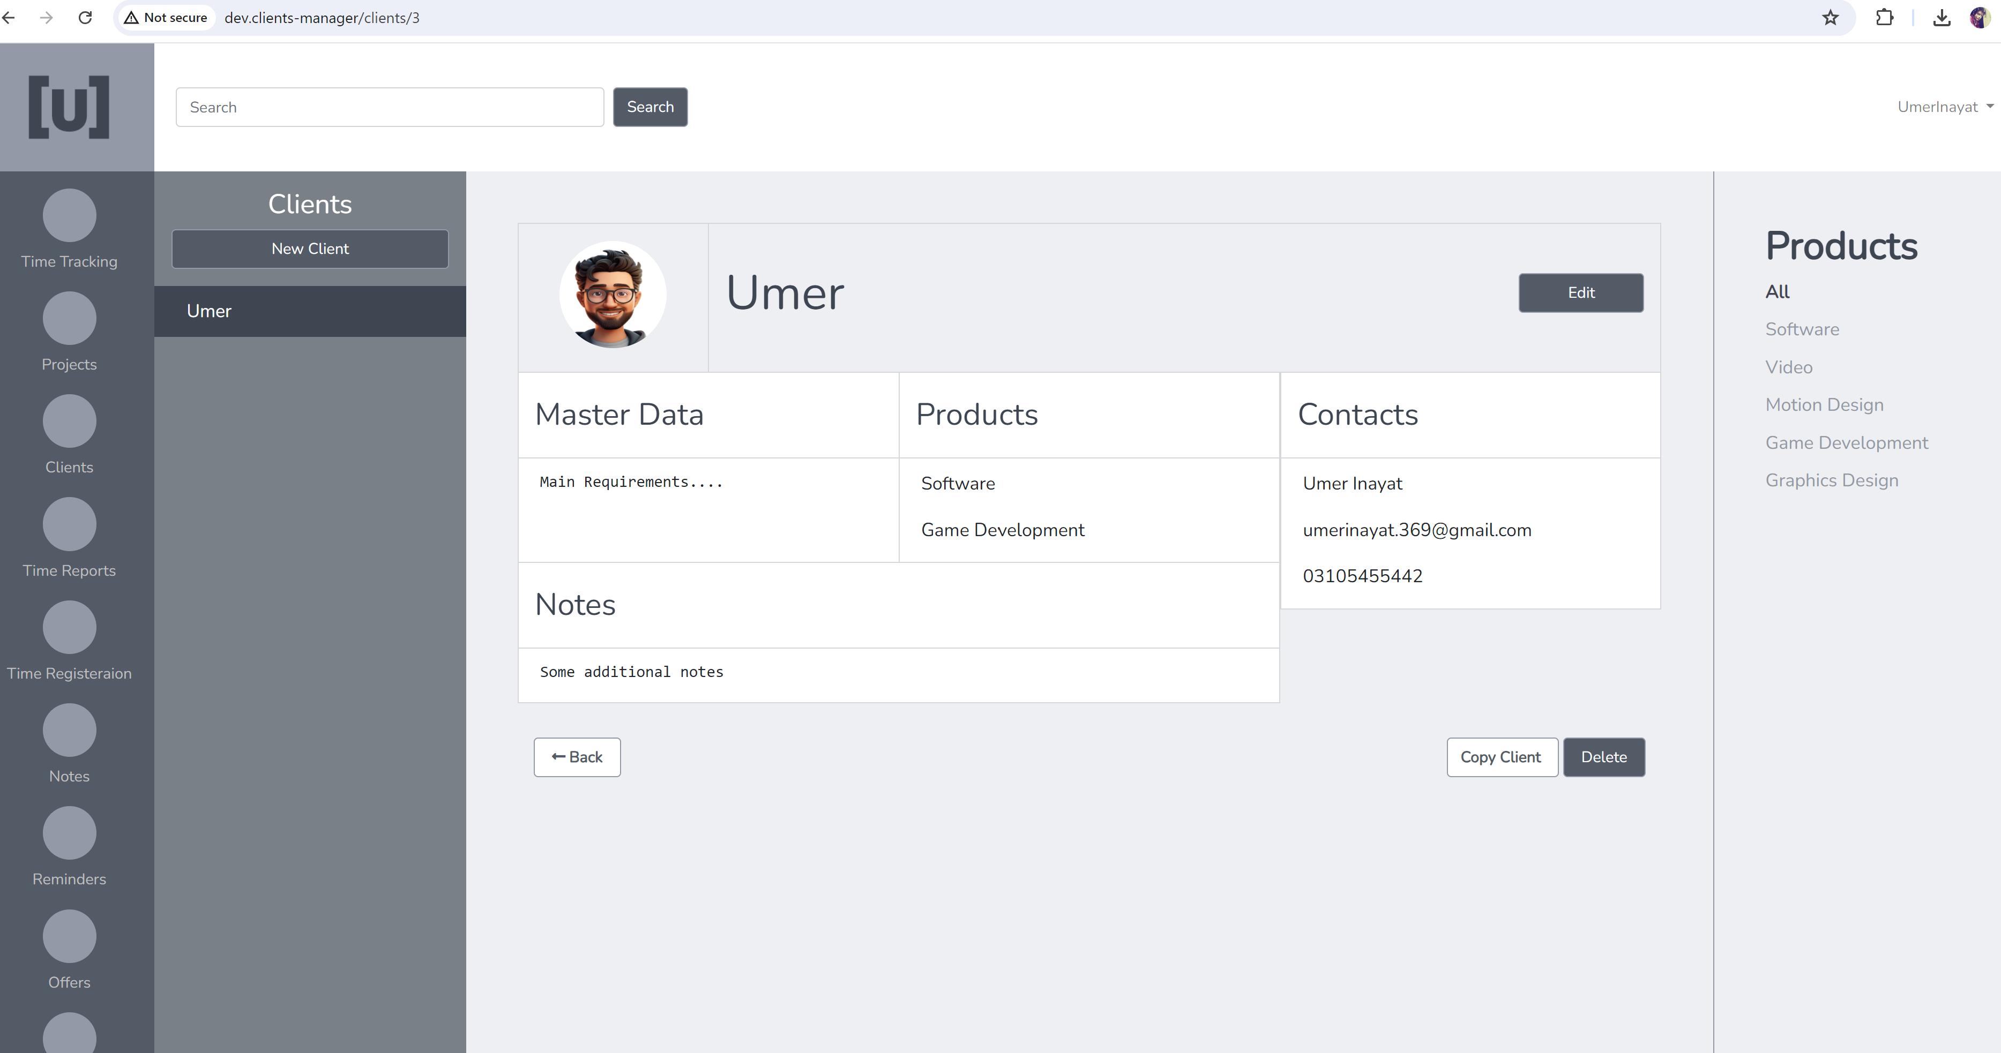Click Umer's profile picture
The width and height of the screenshot is (2001, 1053).
(x=612, y=294)
